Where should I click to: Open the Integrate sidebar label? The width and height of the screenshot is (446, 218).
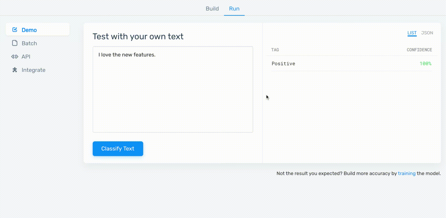(33, 70)
